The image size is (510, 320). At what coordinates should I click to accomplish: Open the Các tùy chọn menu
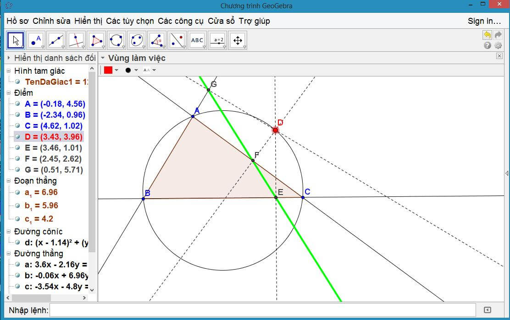[x=130, y=21]
